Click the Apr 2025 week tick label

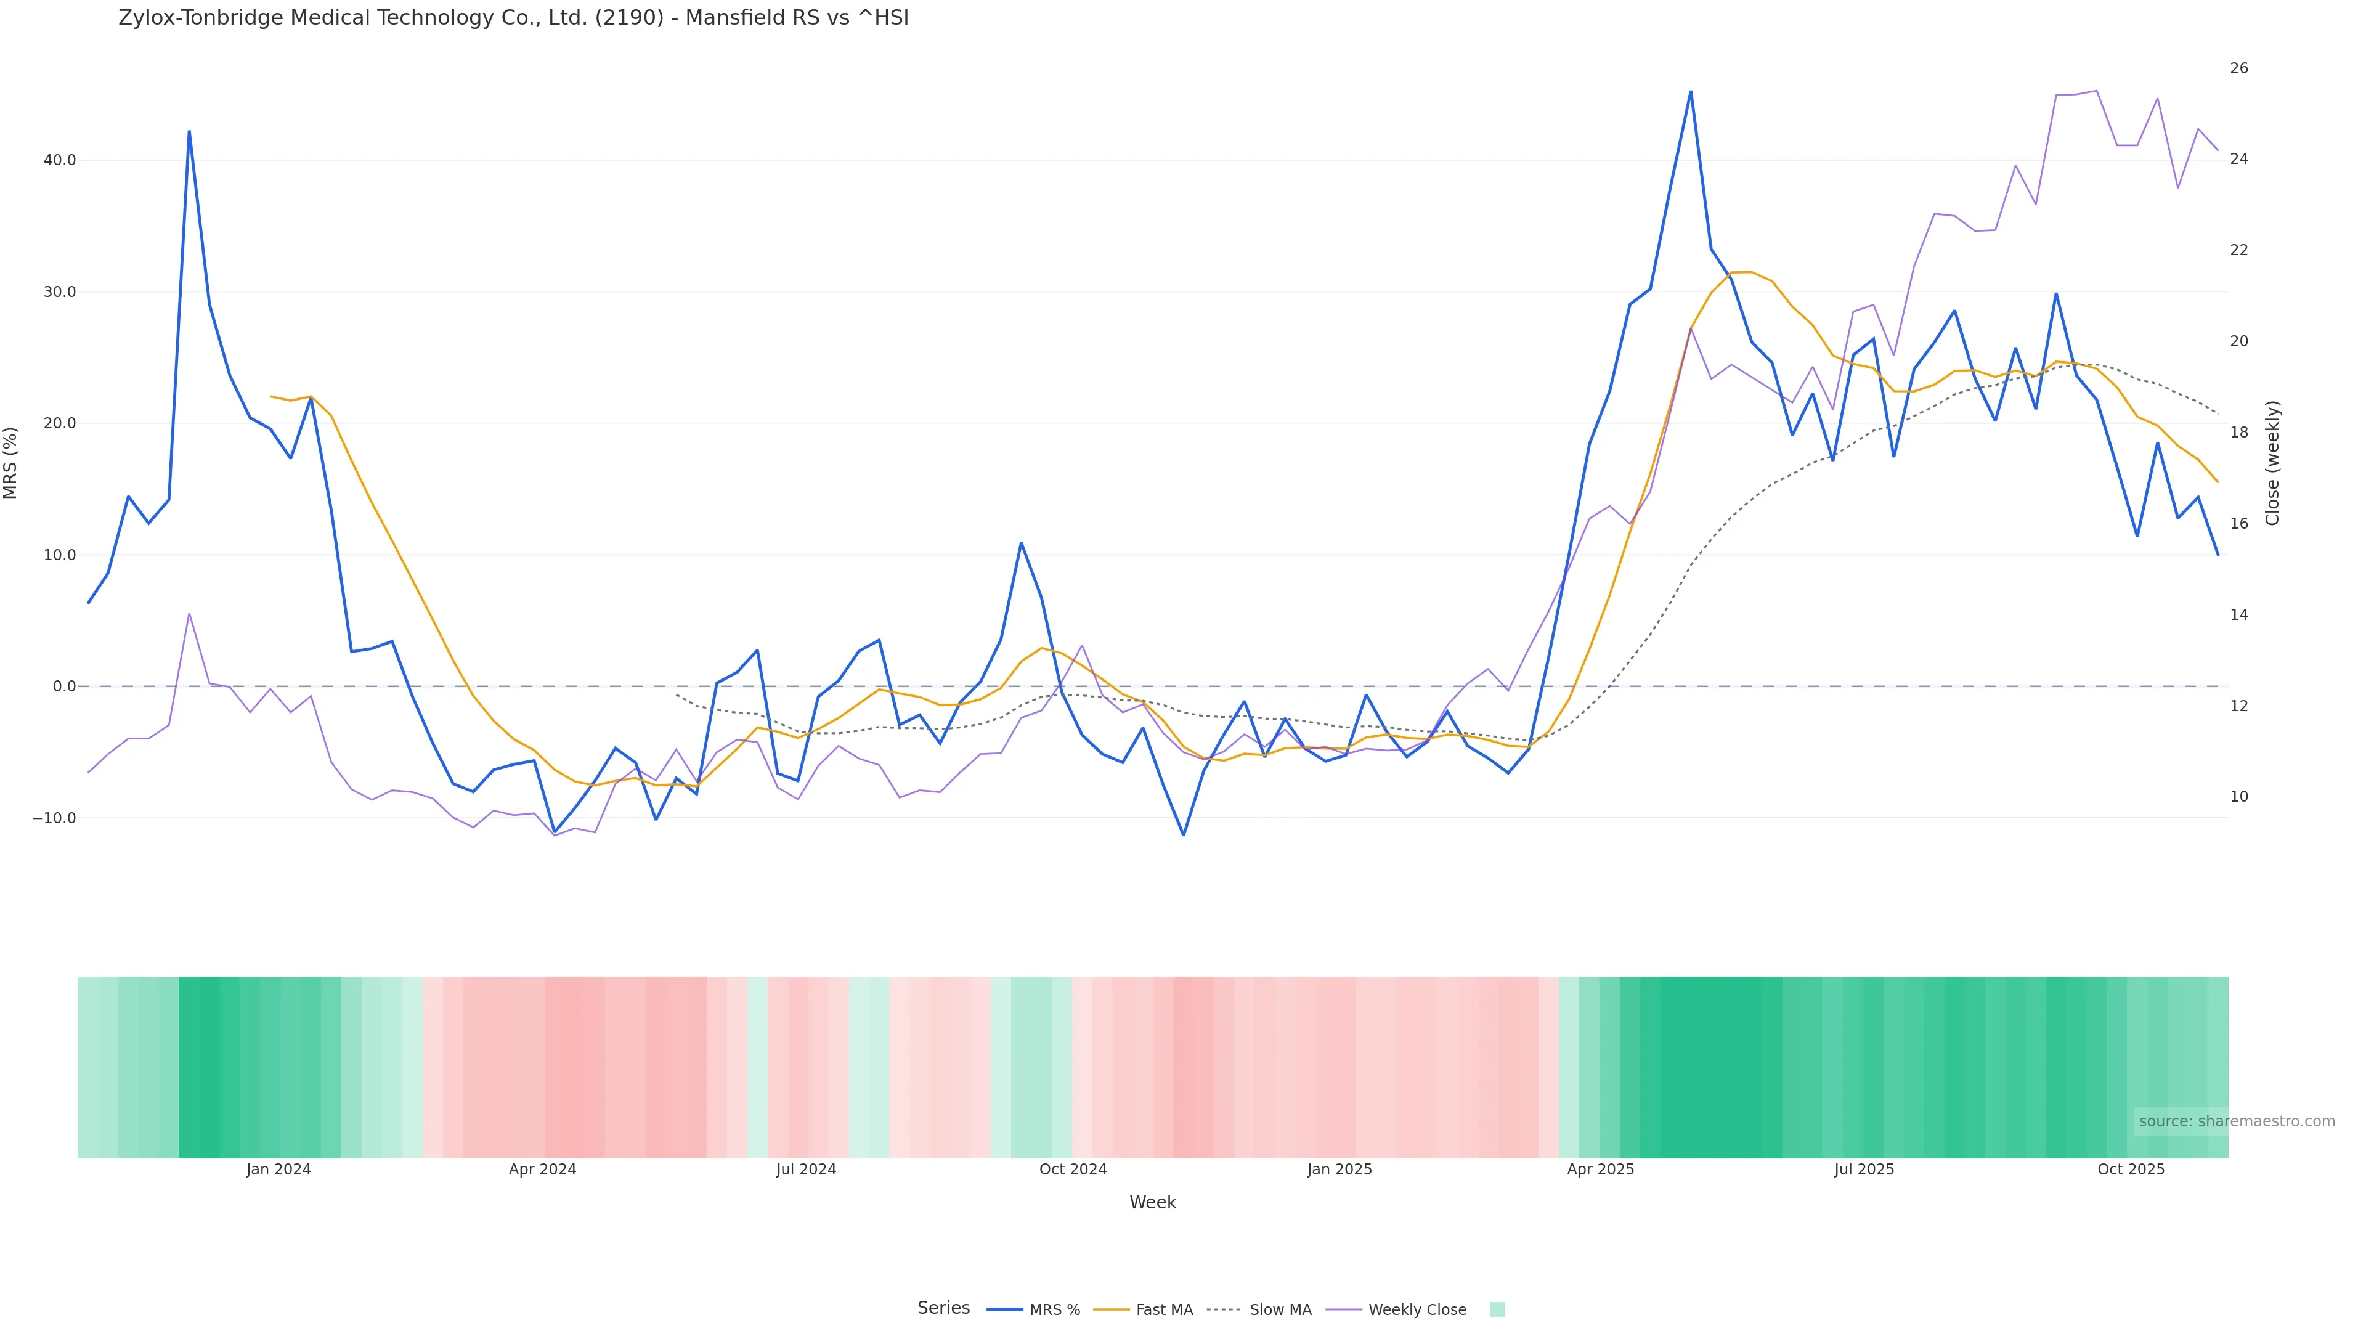[1600, 1170]
